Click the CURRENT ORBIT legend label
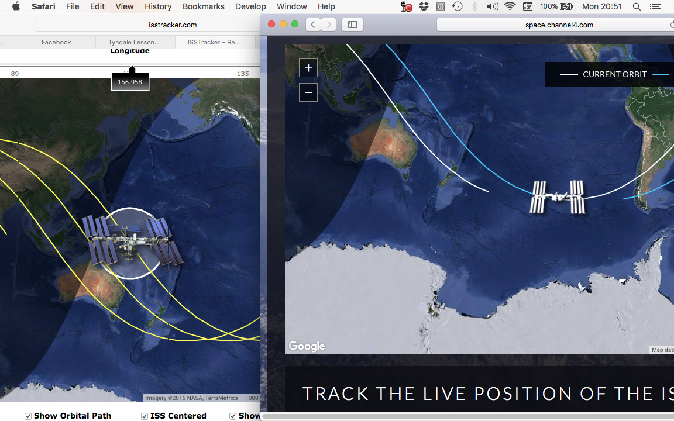 pos(615,74)
